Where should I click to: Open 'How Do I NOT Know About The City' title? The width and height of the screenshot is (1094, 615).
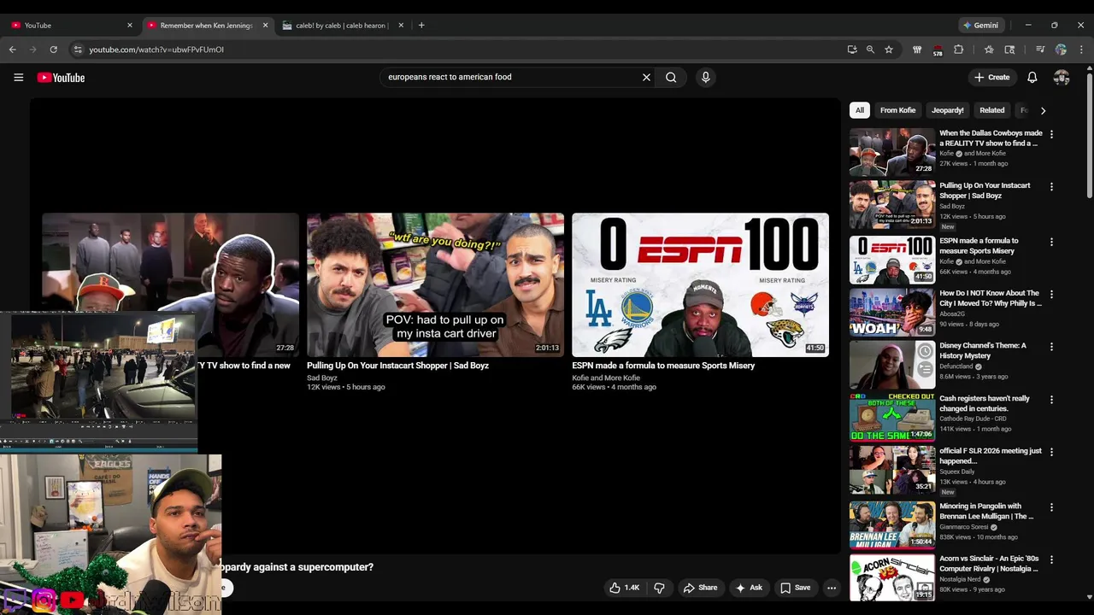click(x=991, y=298)
